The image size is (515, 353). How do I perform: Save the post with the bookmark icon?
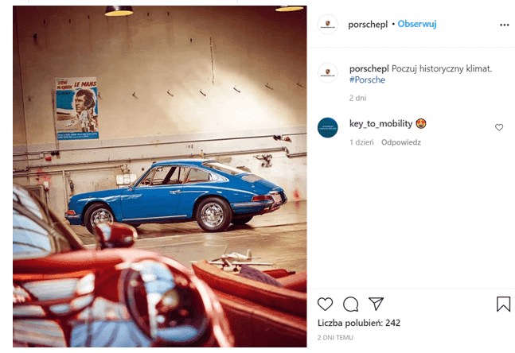pyautogui.click(x=503, y=304)
